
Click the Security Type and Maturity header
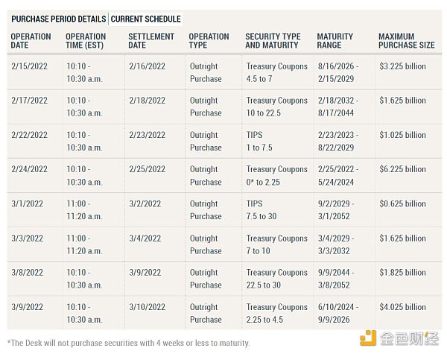(x=273, y=41)
